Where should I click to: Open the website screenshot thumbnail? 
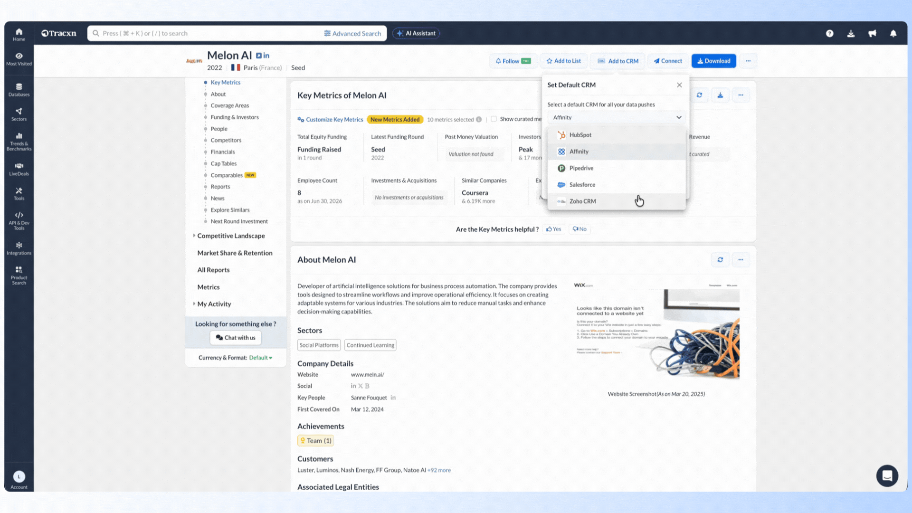pos(656,331)
